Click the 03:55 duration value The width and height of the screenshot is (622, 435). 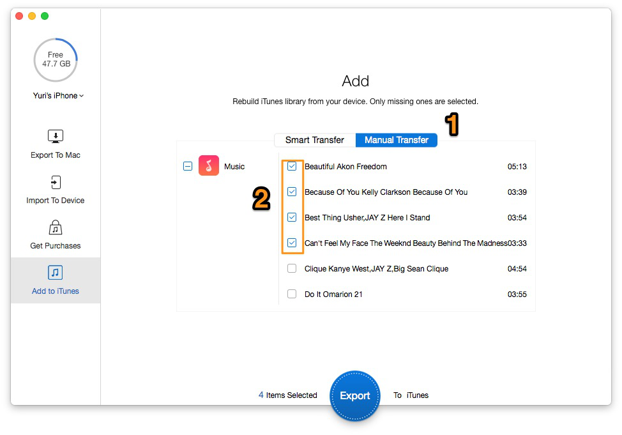517,294
